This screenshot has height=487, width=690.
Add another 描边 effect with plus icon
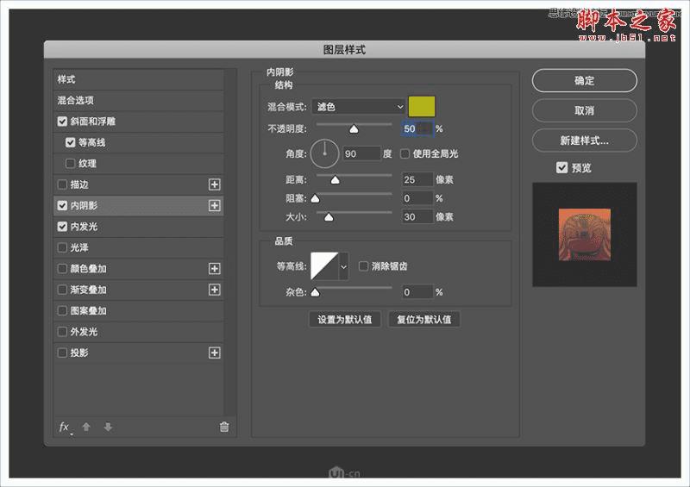coord(214,184)
